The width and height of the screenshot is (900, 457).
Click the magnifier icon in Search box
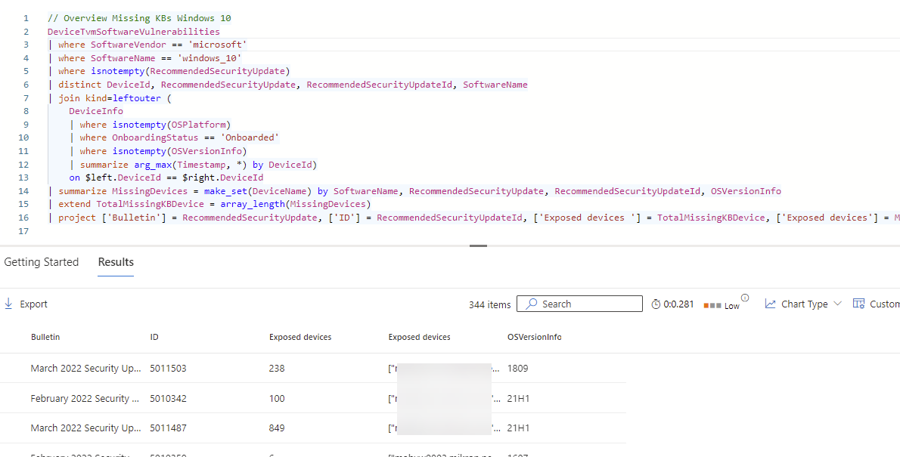(x=532, y=304)
